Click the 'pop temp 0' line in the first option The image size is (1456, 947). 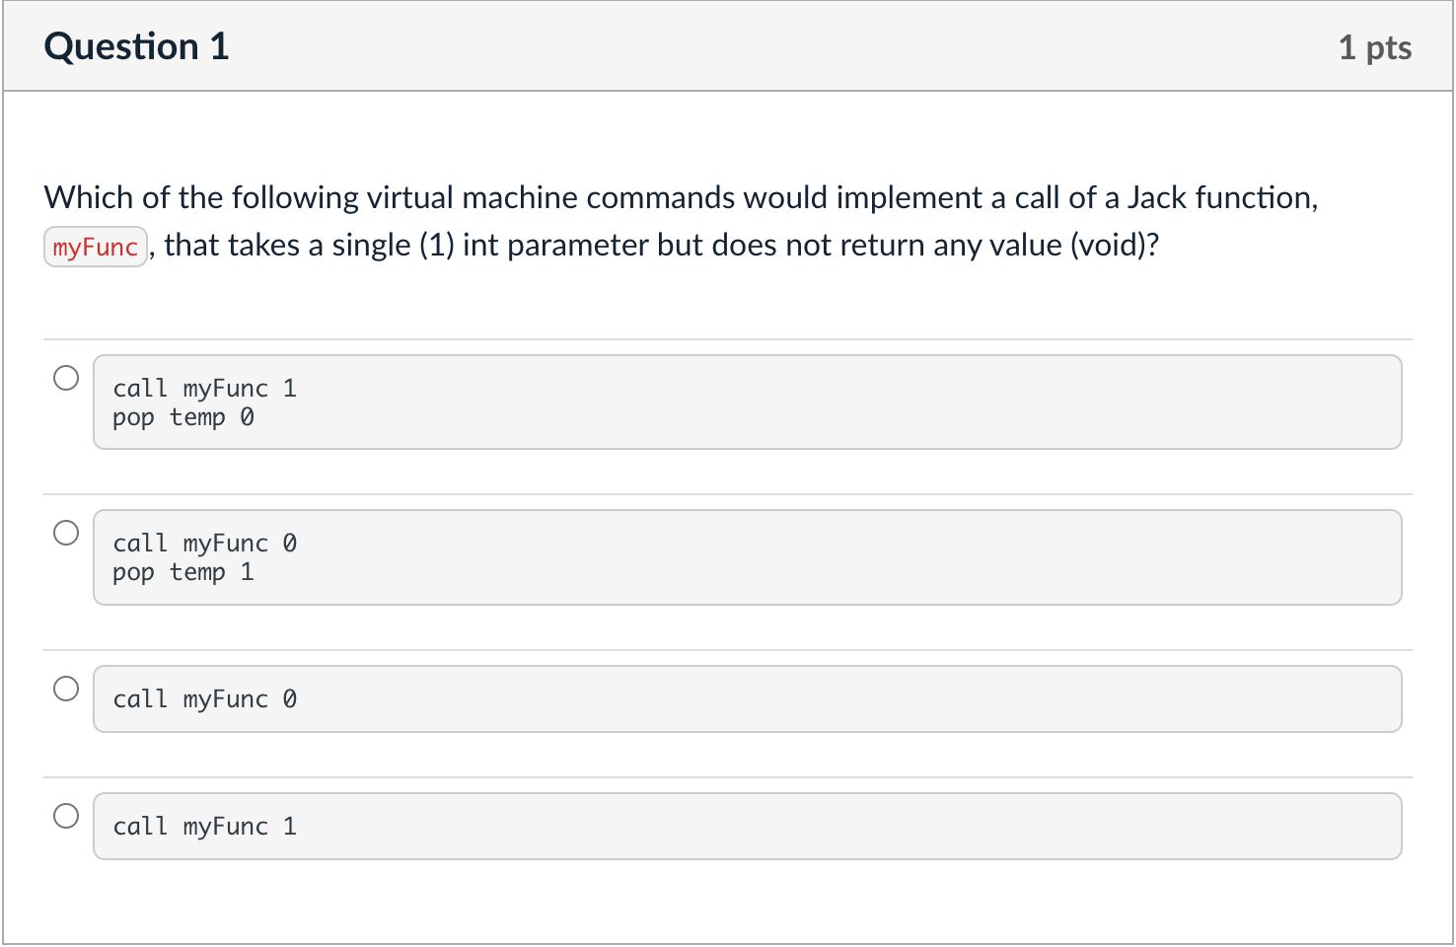coord(183,417)
